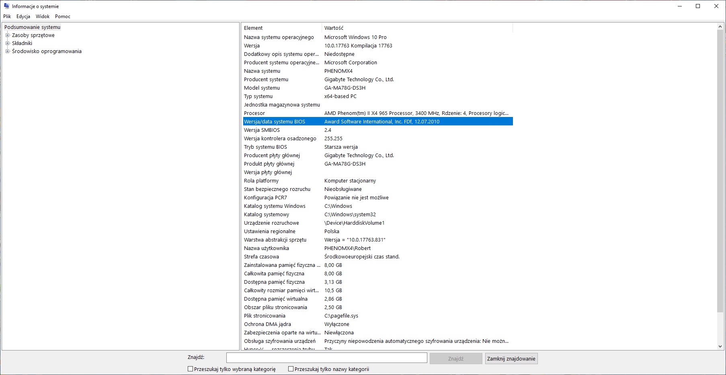Image resolution: width=726 pixels, height=375 pixels.
Task: Select Katalog systemu Windows row
Action: pos(378,206)
